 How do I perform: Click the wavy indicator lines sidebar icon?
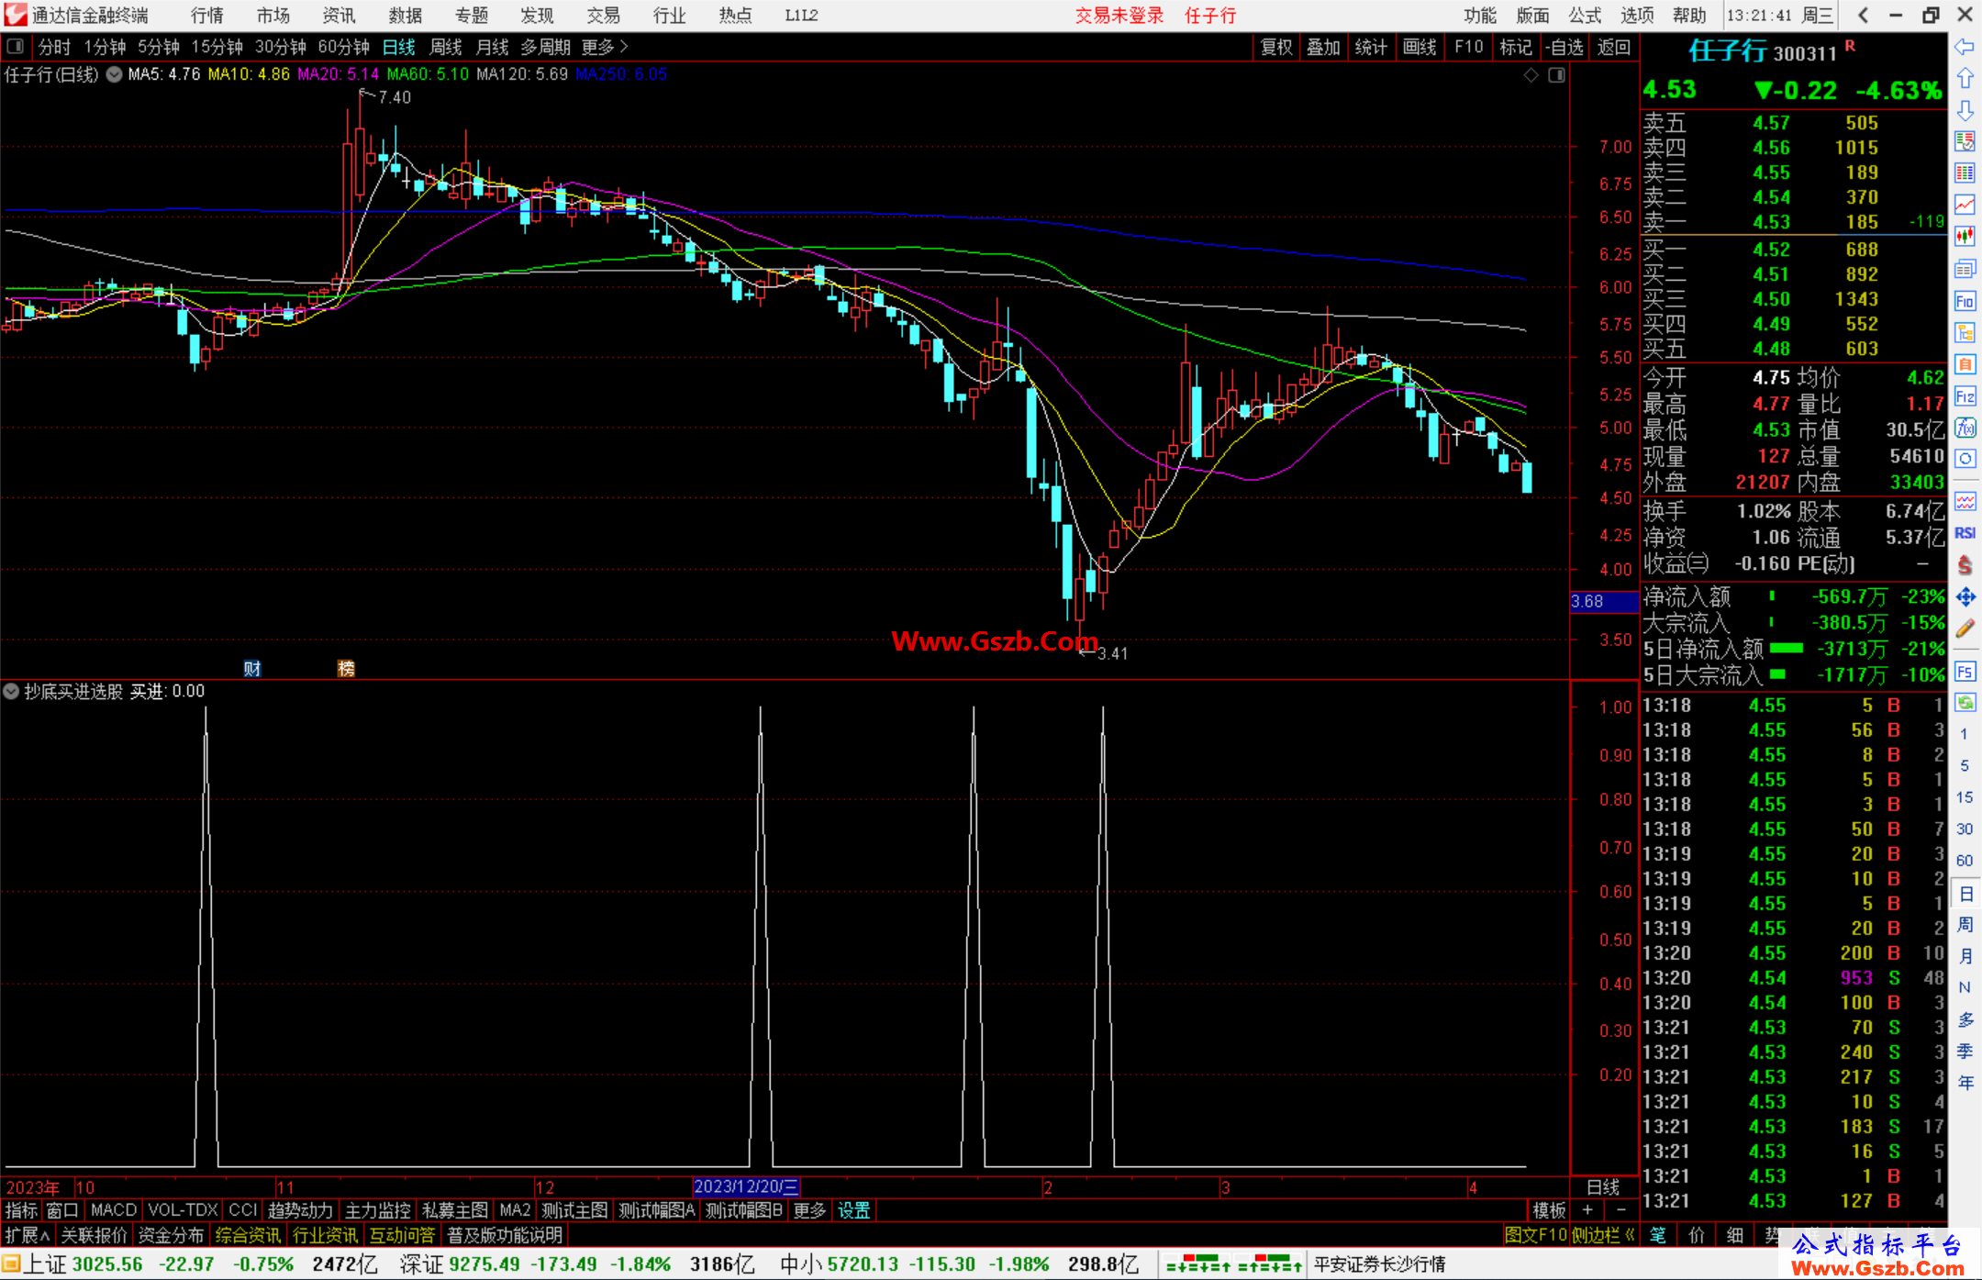1965,501
